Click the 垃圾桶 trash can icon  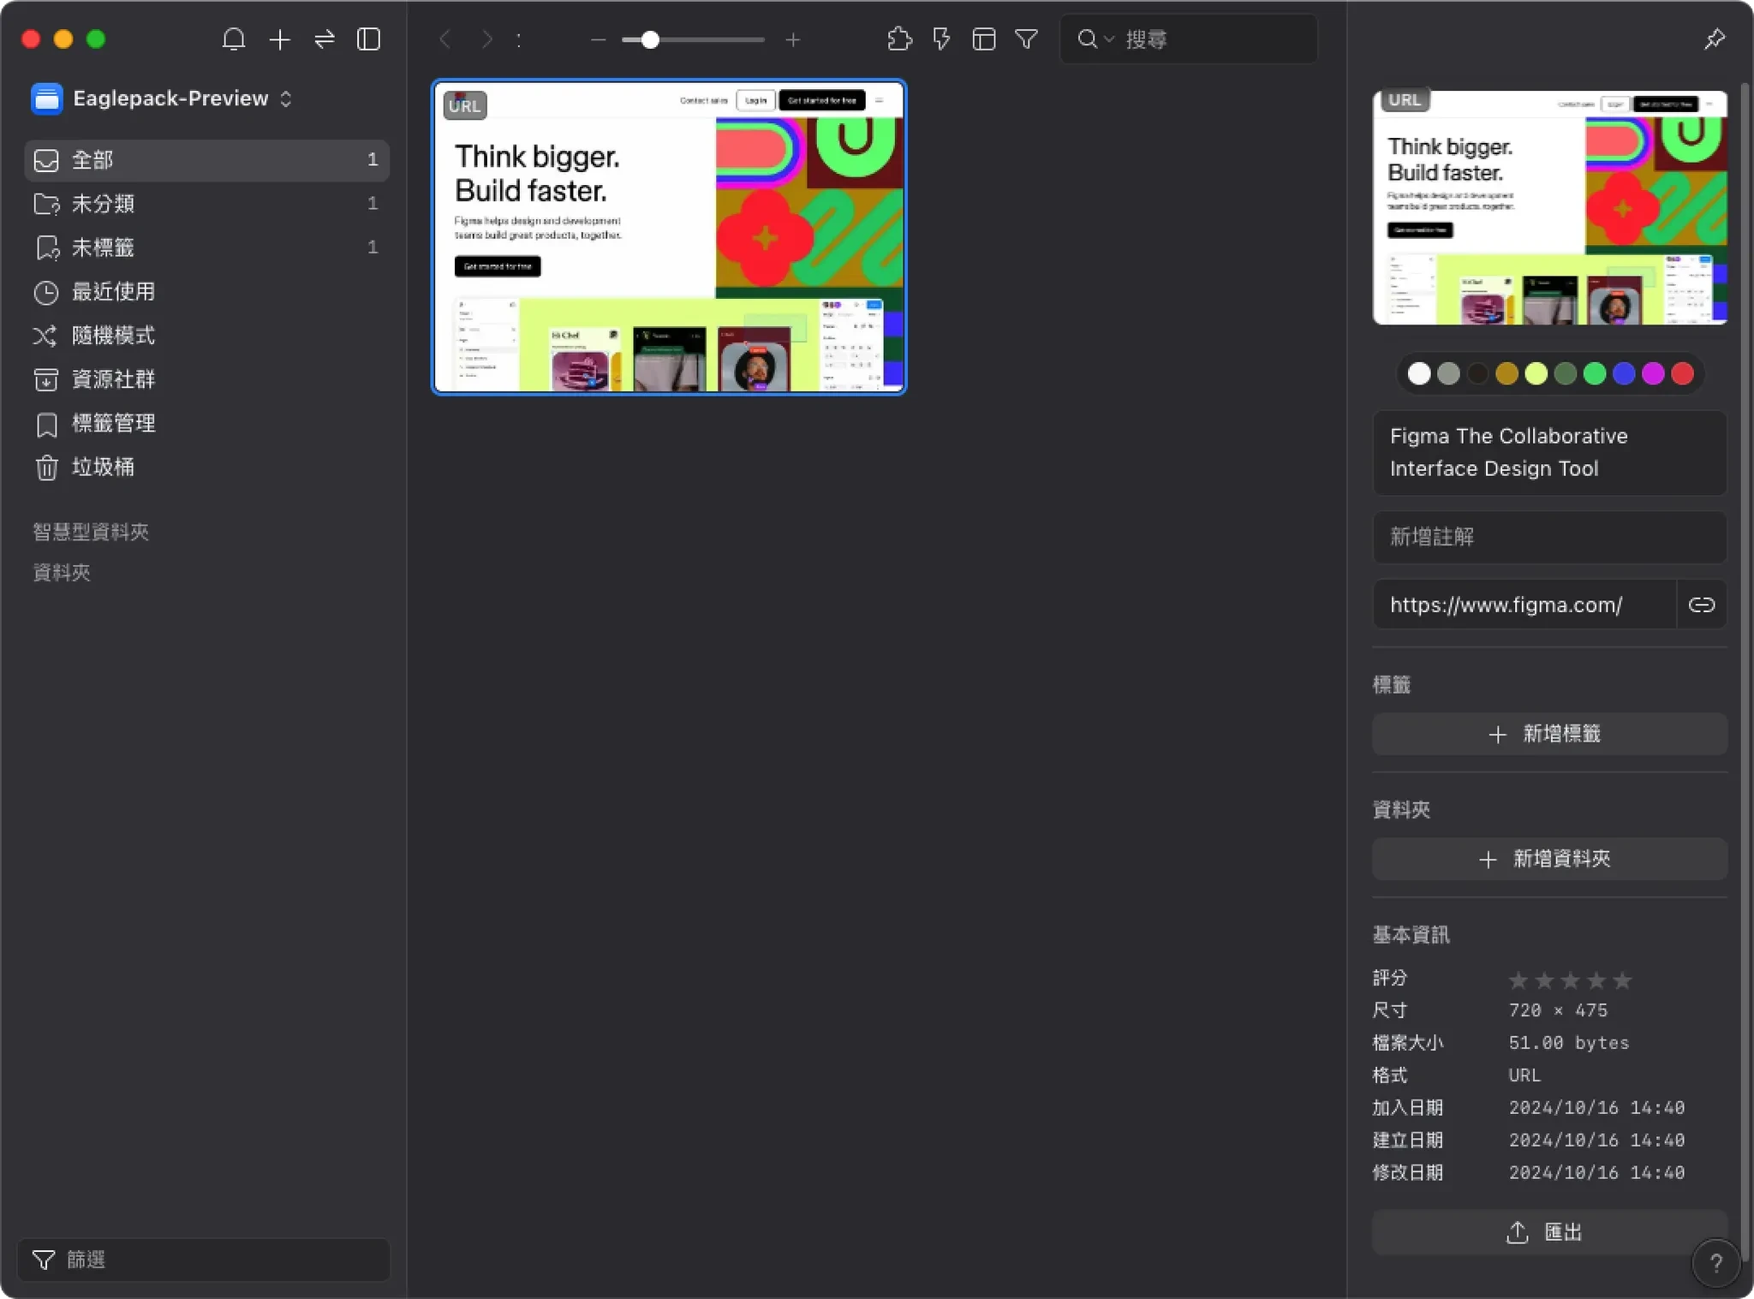pos(46,468)
